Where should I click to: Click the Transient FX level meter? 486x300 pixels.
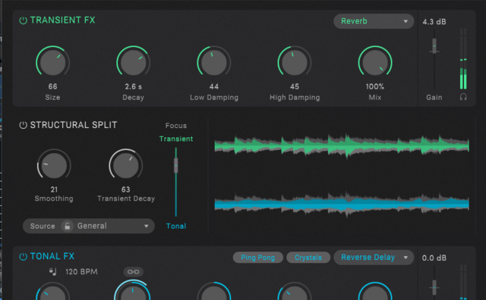click(x=463, y=59)
